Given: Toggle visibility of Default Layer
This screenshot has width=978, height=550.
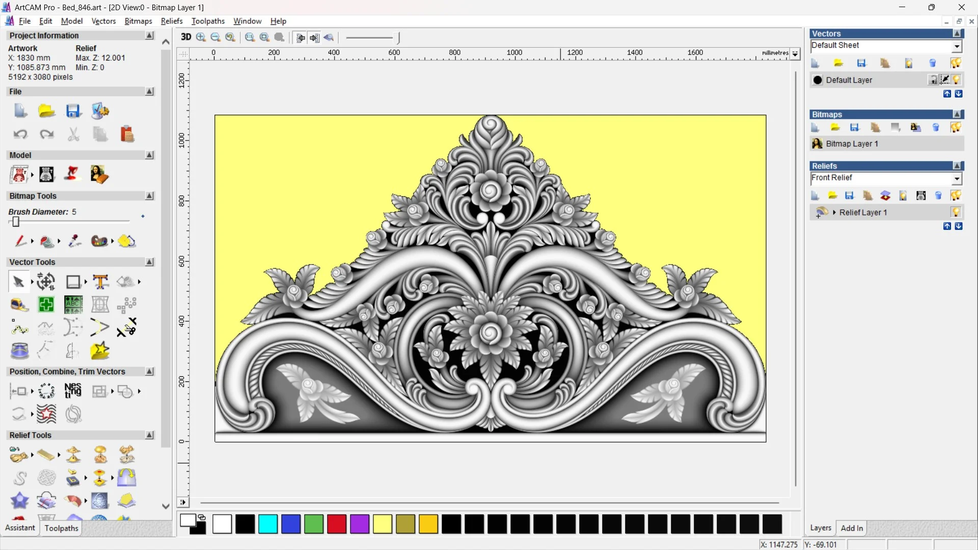Looking at the screenshot, I should pyautogui.click(x=957, y=80).
